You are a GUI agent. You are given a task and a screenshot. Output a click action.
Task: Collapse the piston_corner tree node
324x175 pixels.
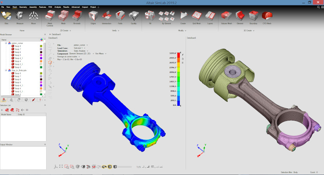coord(6,43)
